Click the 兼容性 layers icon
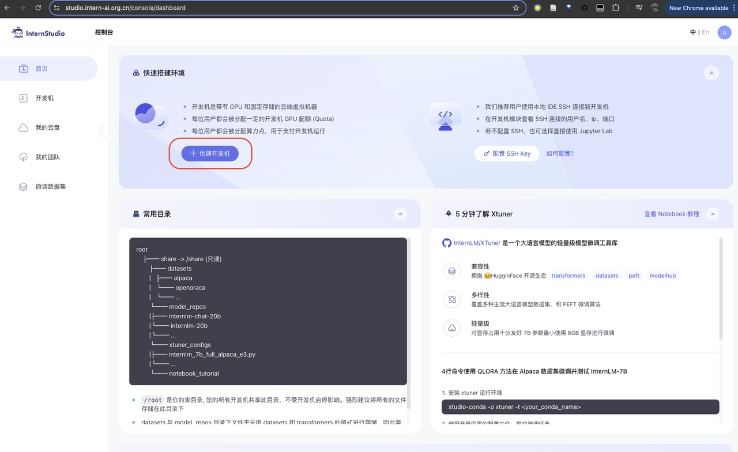 pyautogui.click(x=452, y=271)
